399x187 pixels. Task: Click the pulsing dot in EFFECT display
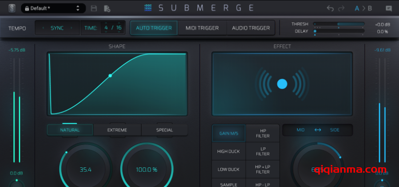pos(282,84)
